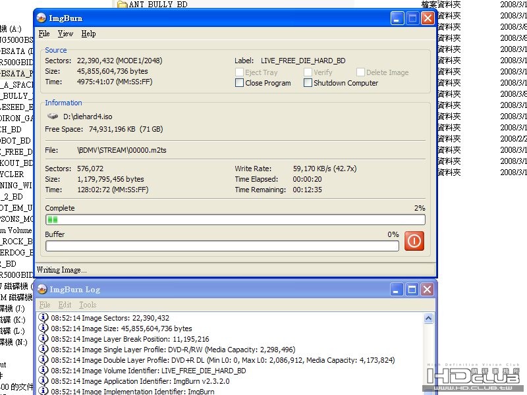
Task: Click the 2008/2/2 date in Explorer list
Action: point(513,139)
